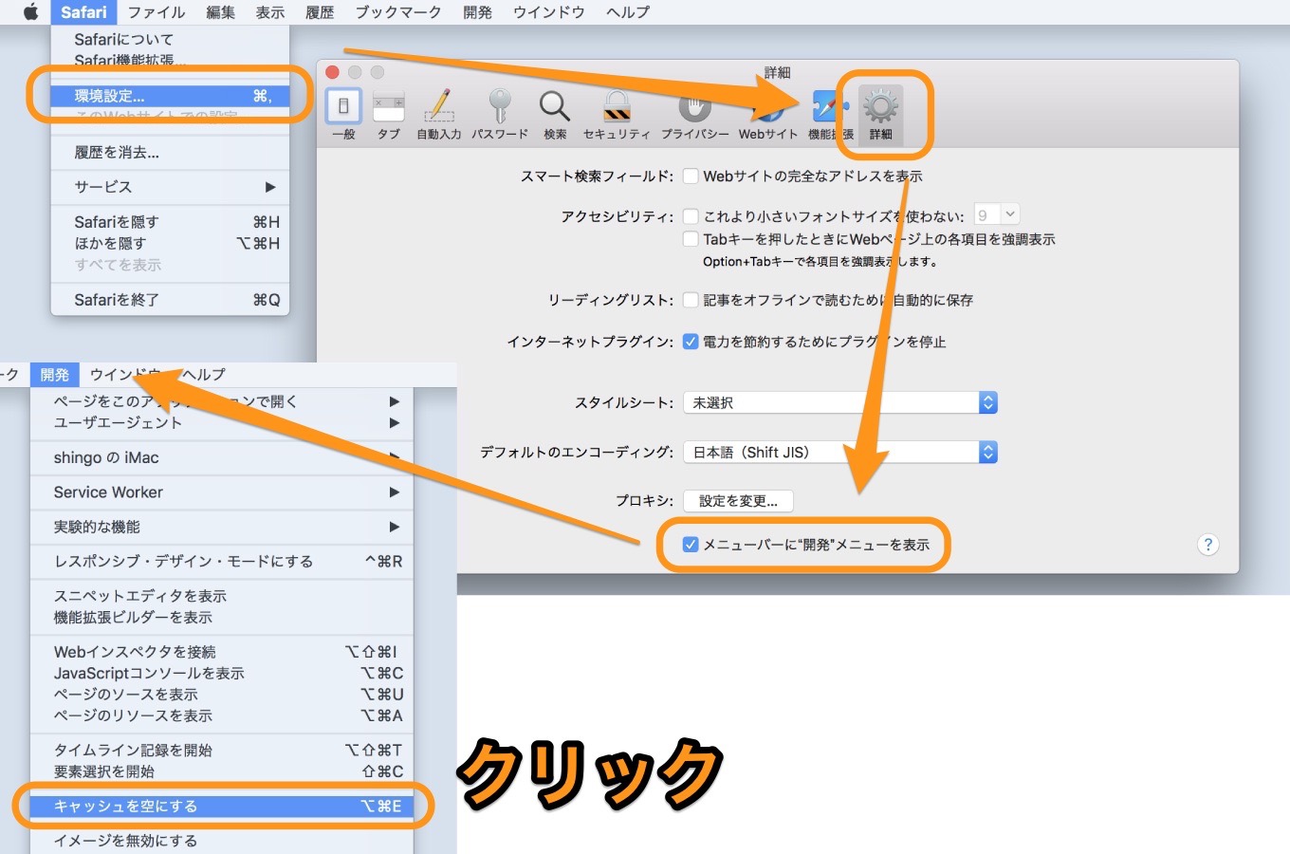Toggle Webサイトの完全なアドレスを表示 checkbox
Viewport: 1290px width, 854px height.
click(x=691, y=176)
